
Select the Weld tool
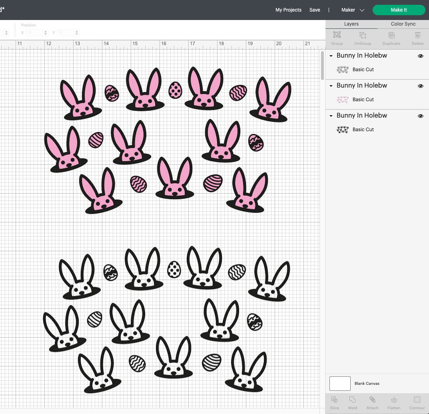pos(352,403)
